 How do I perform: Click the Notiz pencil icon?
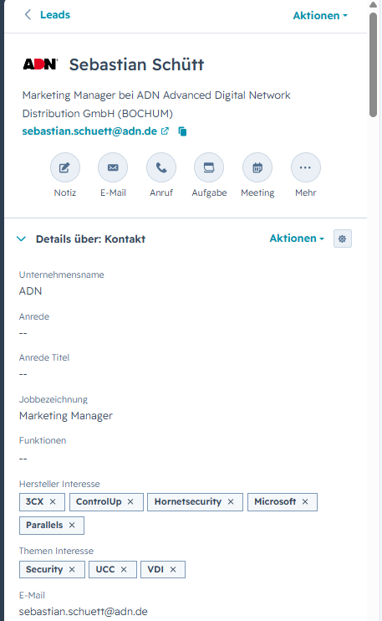point(65,167)
